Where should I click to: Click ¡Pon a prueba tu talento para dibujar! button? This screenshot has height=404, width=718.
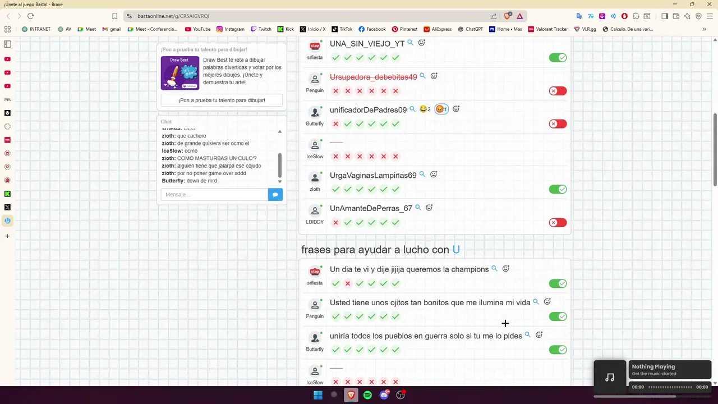coord(222,100)
